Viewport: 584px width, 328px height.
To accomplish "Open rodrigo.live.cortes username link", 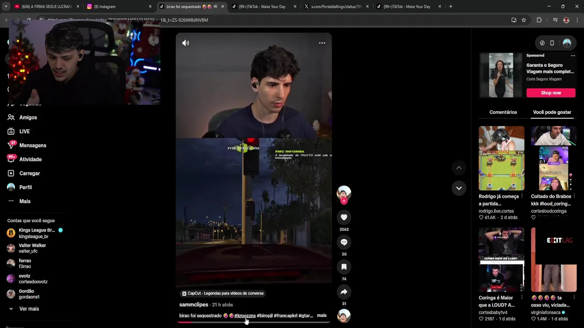I will click(496, 211).
